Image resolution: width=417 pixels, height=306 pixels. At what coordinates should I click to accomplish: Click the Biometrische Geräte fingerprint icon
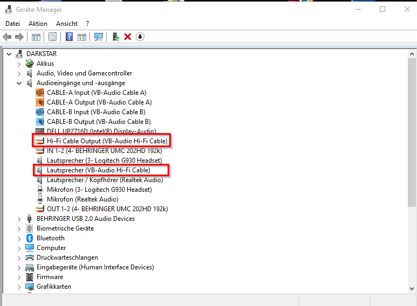coord(29,228)
